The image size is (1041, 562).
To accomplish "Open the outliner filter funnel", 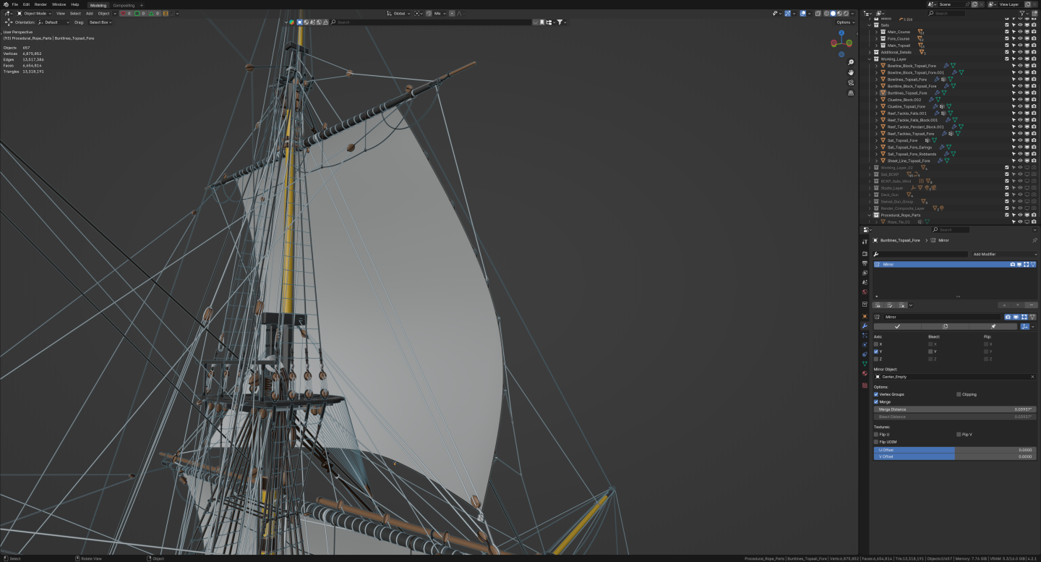I will click(x=1023, y=13).
